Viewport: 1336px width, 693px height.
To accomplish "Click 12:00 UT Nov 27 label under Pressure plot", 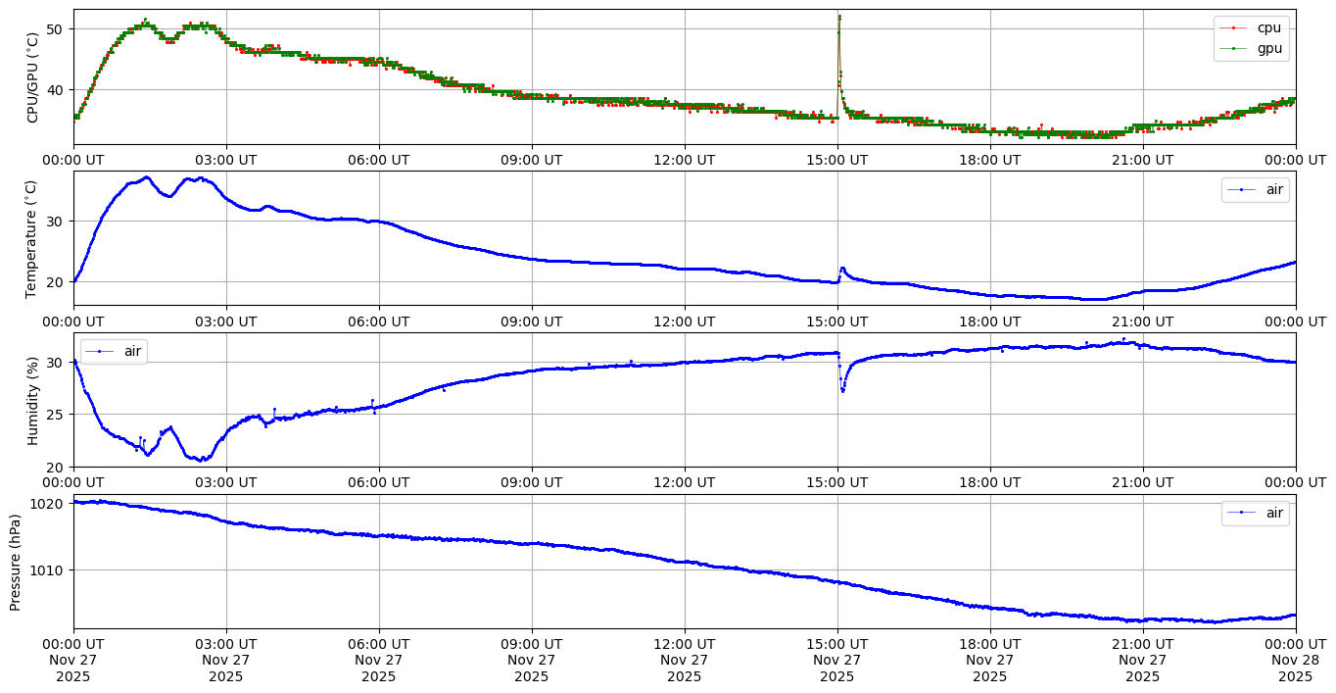I will click(684, 661).
